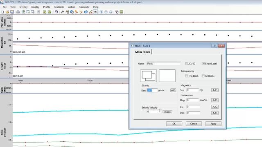Click the calculator-like icon after the print group
The image size is (262, 147).
tap(38, 12)
